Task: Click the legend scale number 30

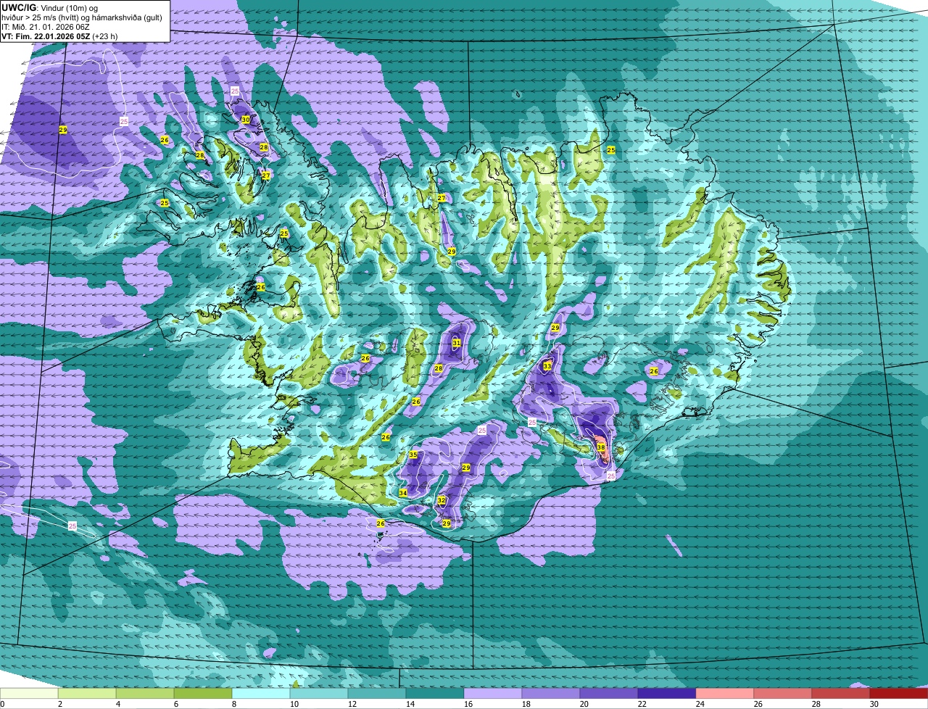Action: click(x=874, y=704)
